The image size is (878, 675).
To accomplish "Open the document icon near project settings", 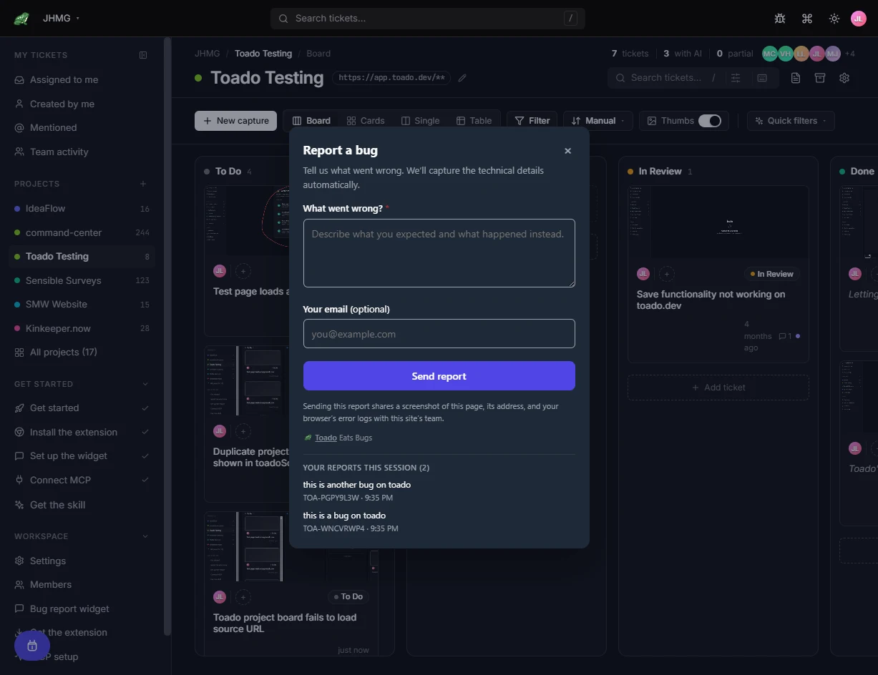I will (x=796, y=78).
